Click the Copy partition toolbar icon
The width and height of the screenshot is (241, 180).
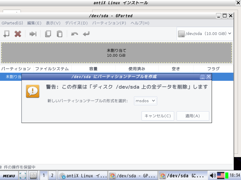(48, 34)
